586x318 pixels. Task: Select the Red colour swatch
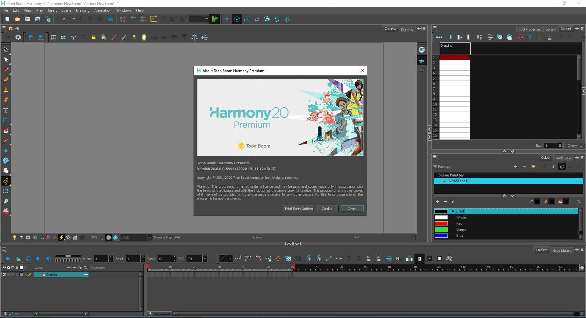(441, 223)
